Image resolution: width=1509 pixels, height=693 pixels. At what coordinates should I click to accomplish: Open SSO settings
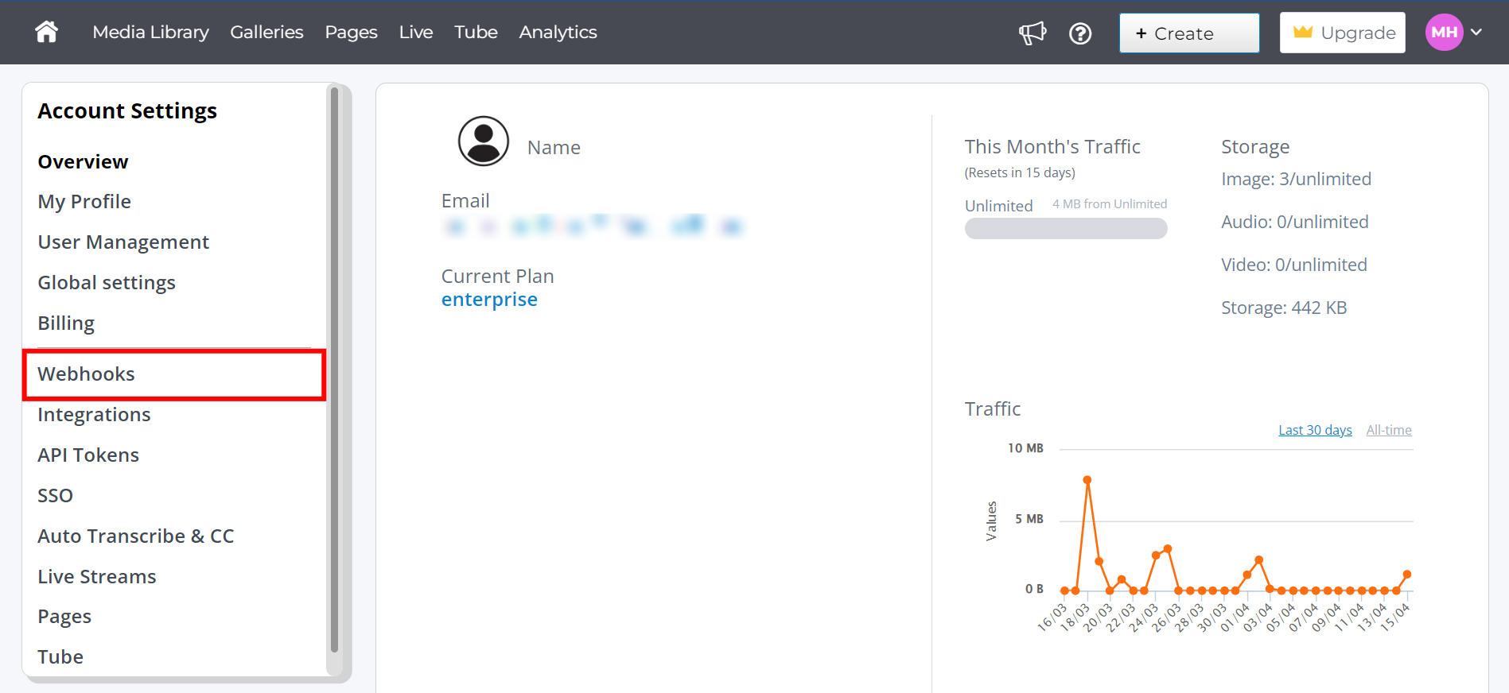click(55, 496)
